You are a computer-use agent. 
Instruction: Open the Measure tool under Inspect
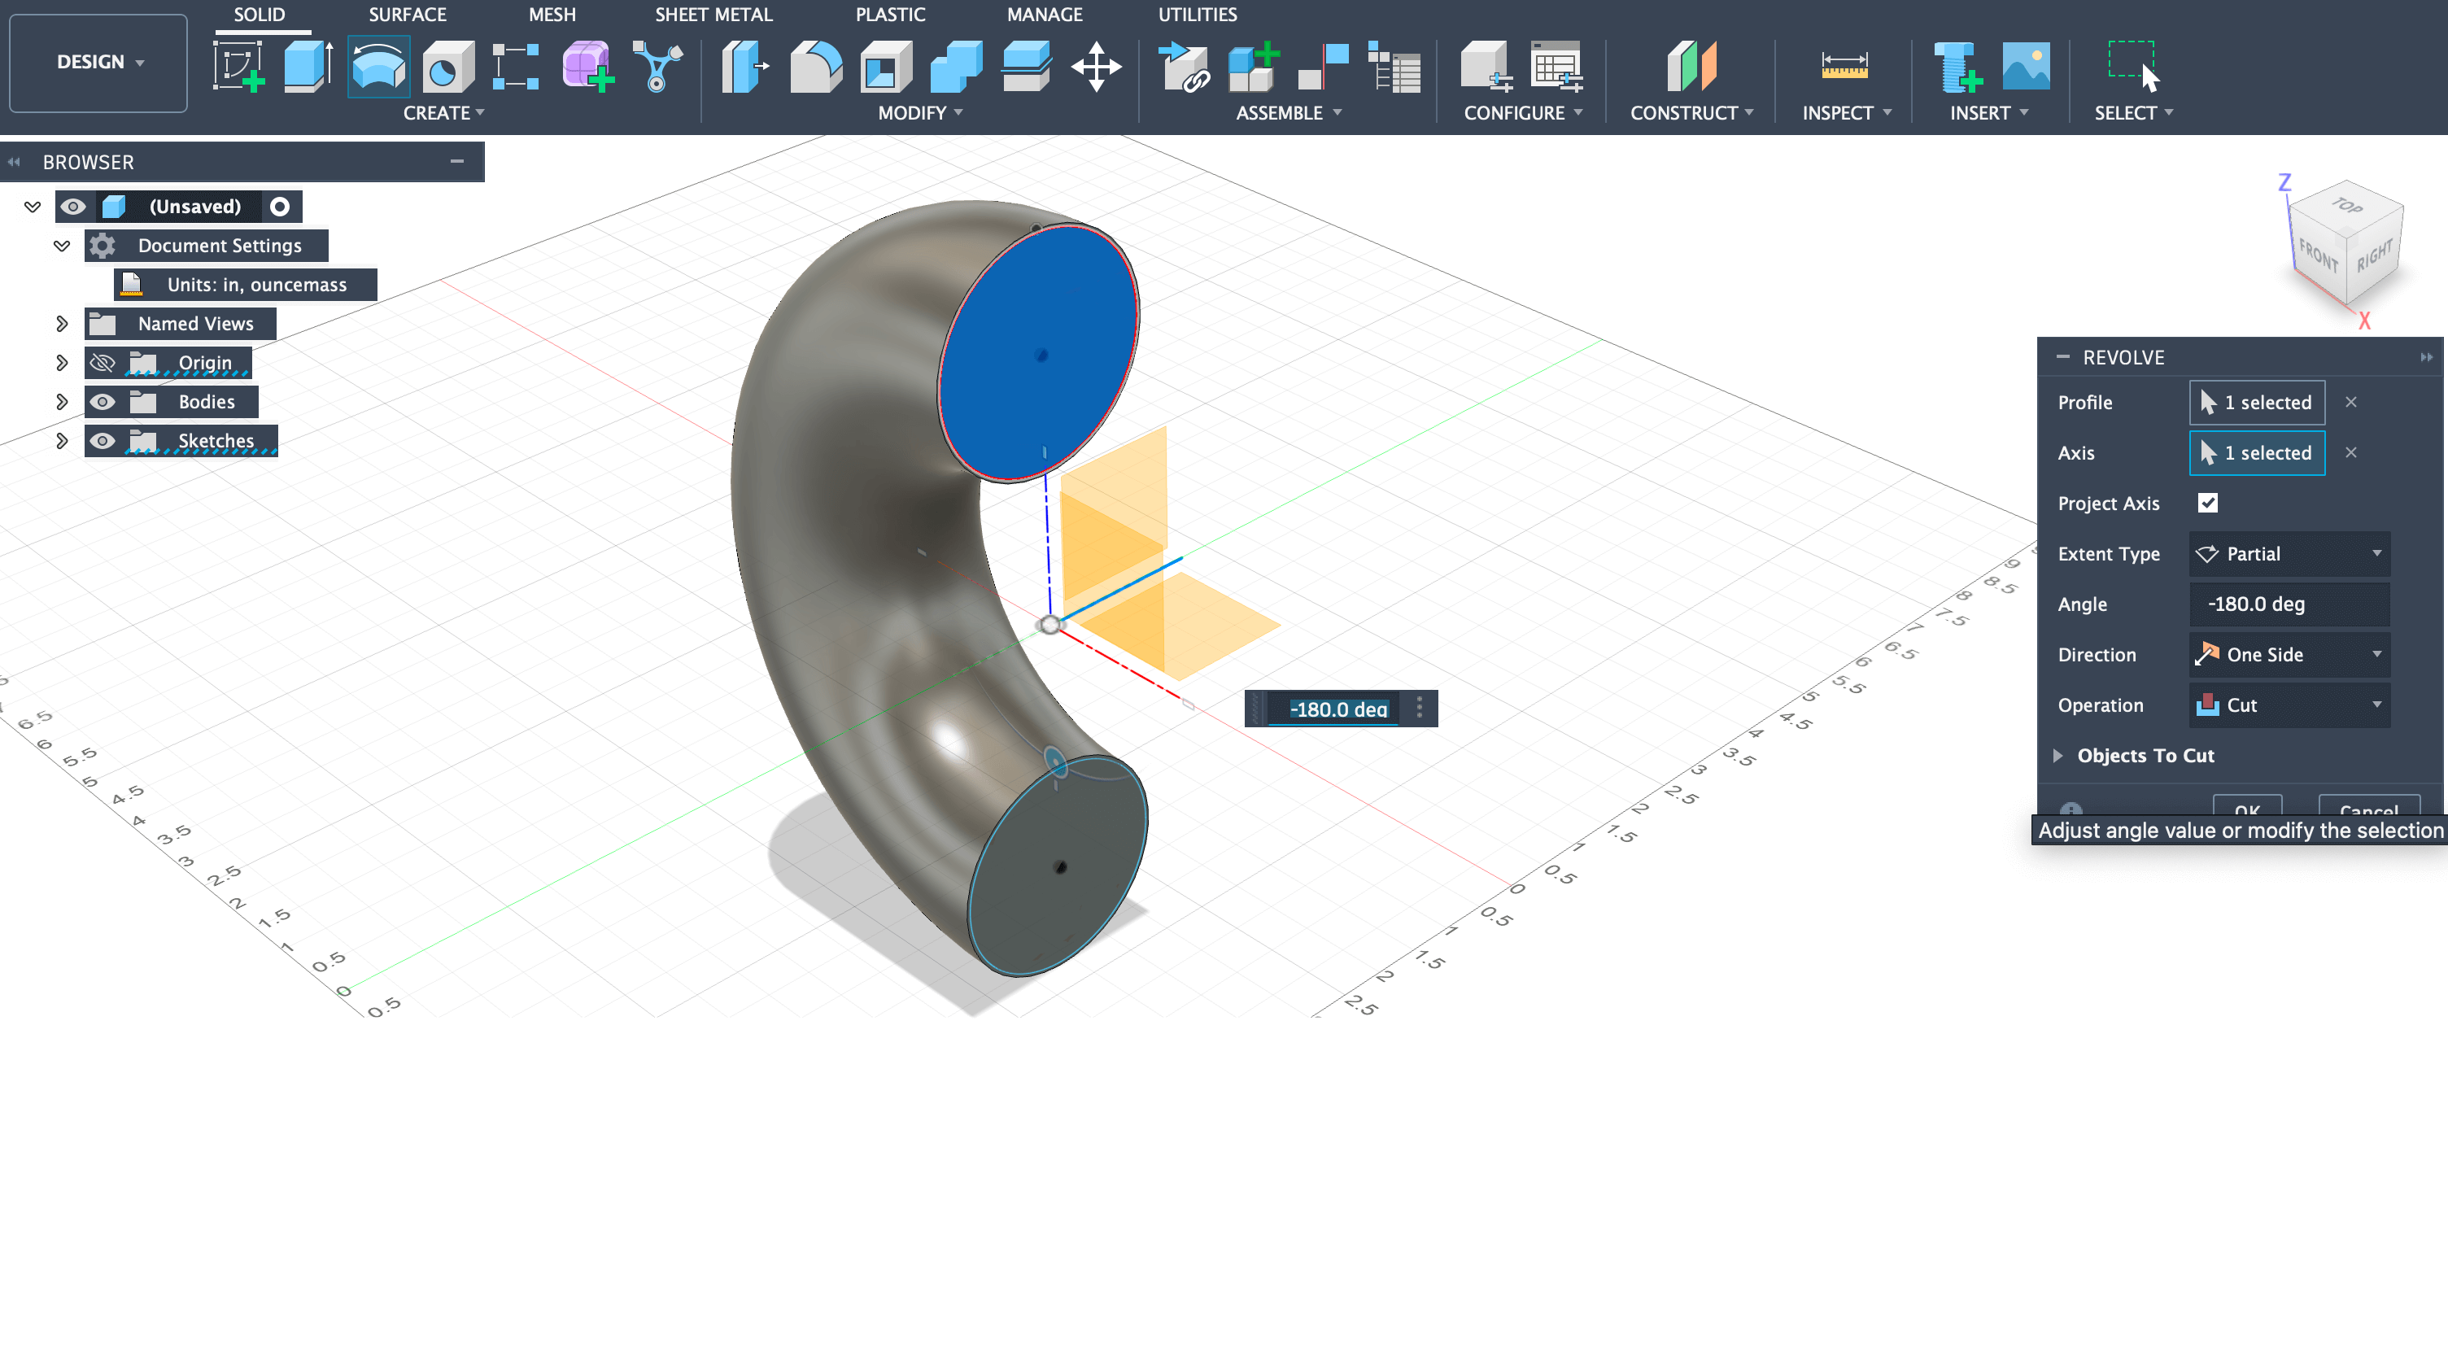[1842, 67]
